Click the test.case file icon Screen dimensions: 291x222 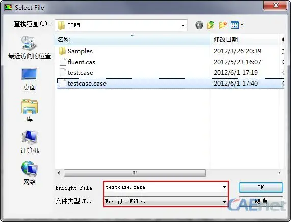63,72
